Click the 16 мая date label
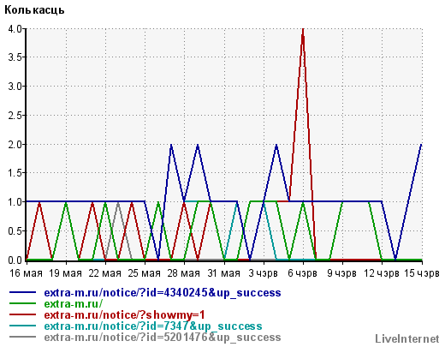 (26, 273)
